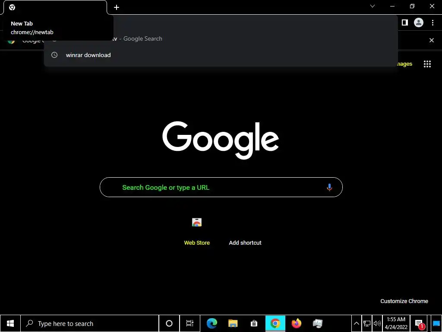Open the Web Store label link
The image size is (442, 332).
(197, 243)
